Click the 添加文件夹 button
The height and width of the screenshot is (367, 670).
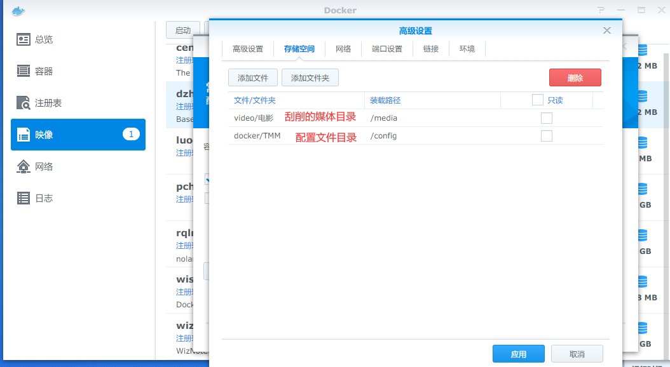(x=310, y=78)
